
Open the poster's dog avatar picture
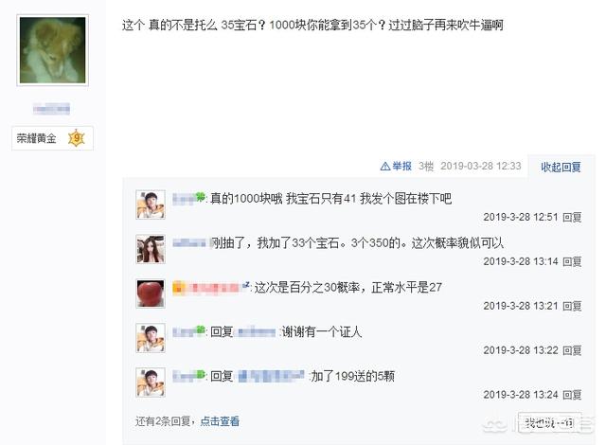(53, 50)
